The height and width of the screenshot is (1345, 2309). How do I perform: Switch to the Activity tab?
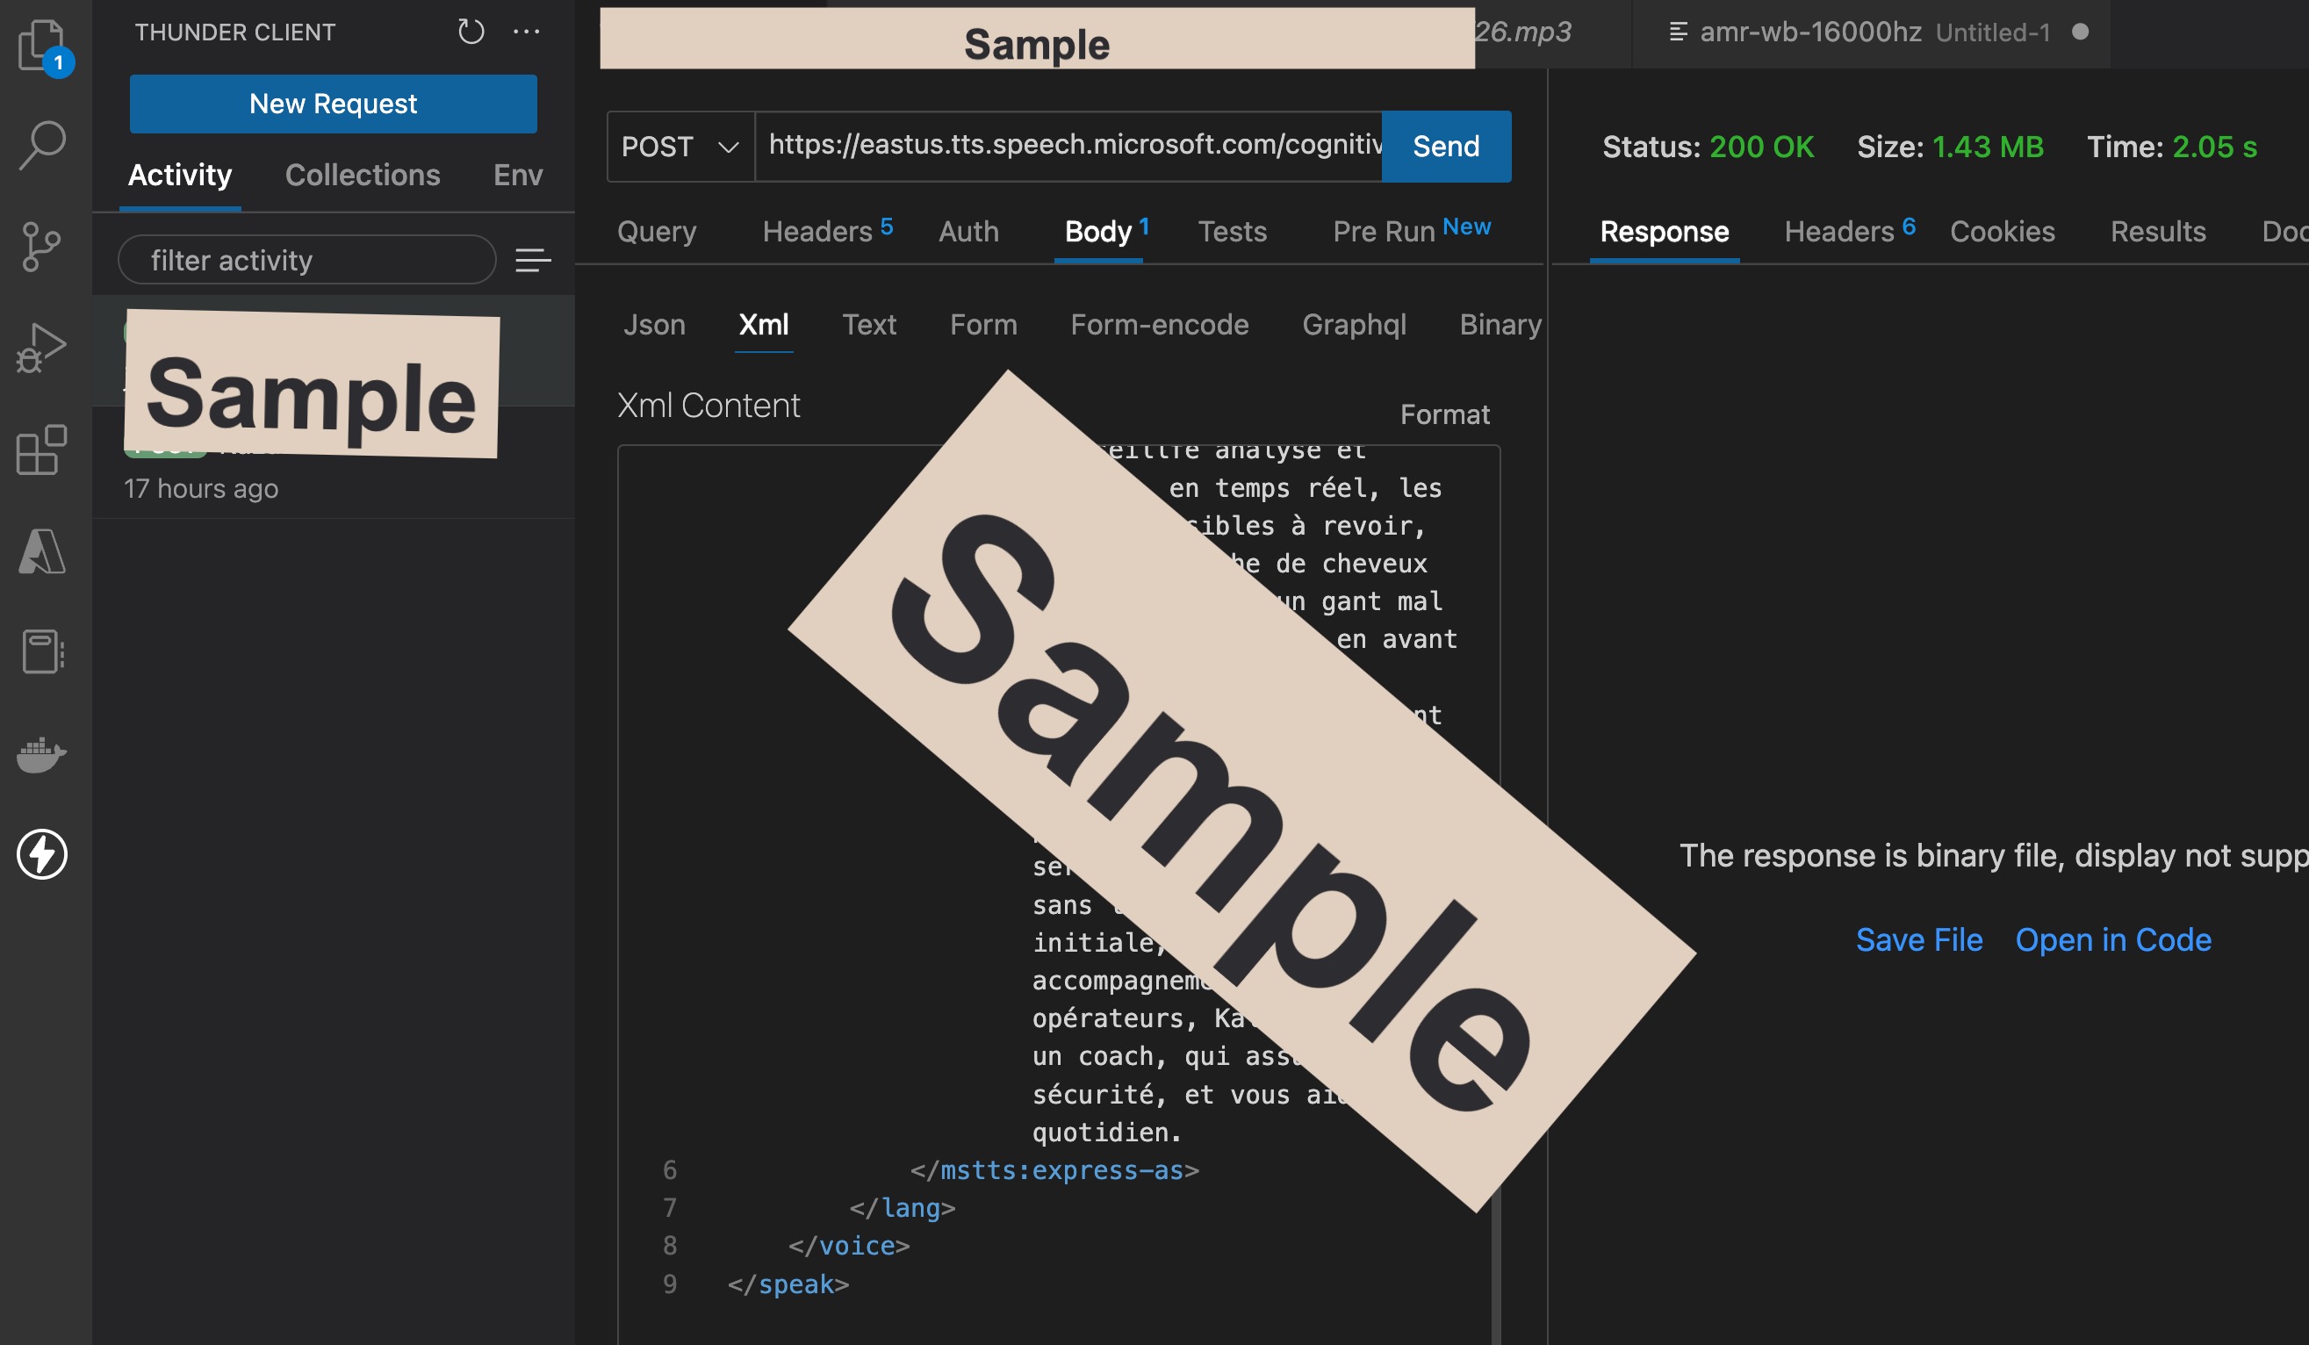click(x=180, y=174)
